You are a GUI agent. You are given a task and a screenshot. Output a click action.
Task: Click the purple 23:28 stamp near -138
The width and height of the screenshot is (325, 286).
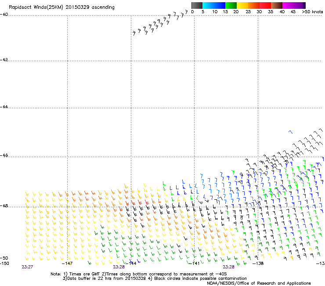(x=229, y=267)
